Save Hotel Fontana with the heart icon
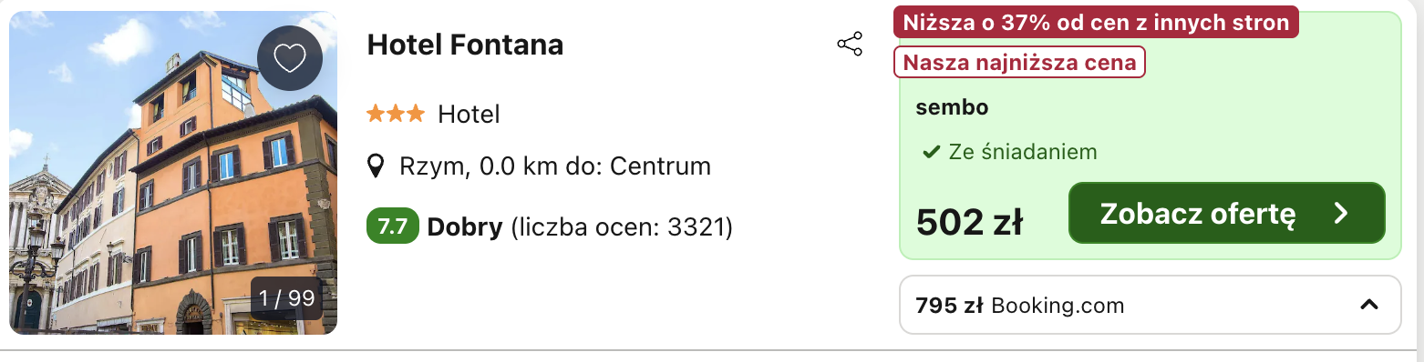1424x362 pixels. pyautogui.click(x=290, y=58)
